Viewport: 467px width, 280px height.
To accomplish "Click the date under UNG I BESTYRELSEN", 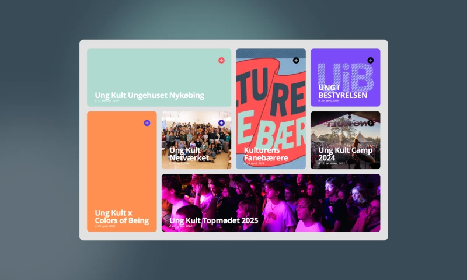I will [x=328, y=101].
